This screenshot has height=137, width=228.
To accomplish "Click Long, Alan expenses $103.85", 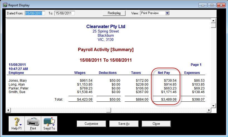I will tap(198, 84).
